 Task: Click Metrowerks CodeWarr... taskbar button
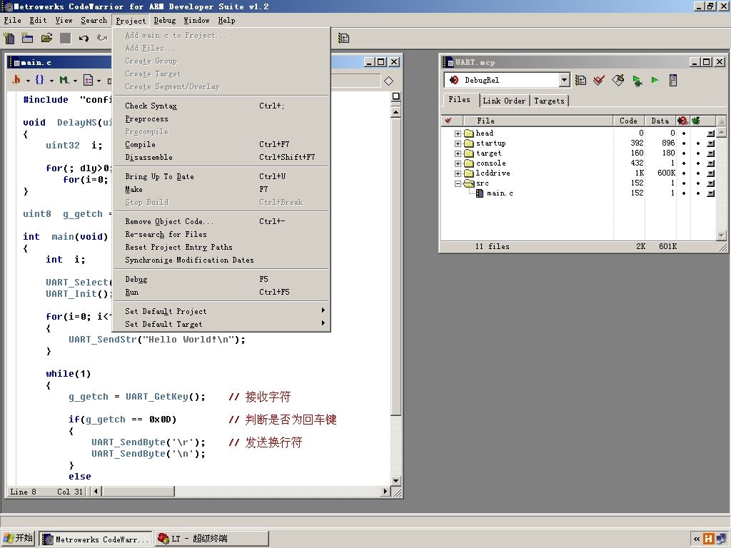(x=96, y=539)
